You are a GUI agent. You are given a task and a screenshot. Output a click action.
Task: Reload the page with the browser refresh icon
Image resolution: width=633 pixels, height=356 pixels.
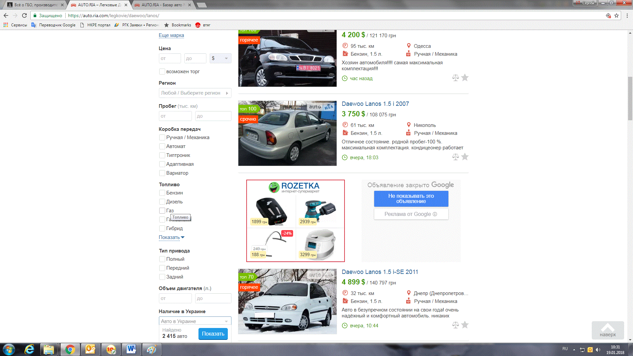24,15
